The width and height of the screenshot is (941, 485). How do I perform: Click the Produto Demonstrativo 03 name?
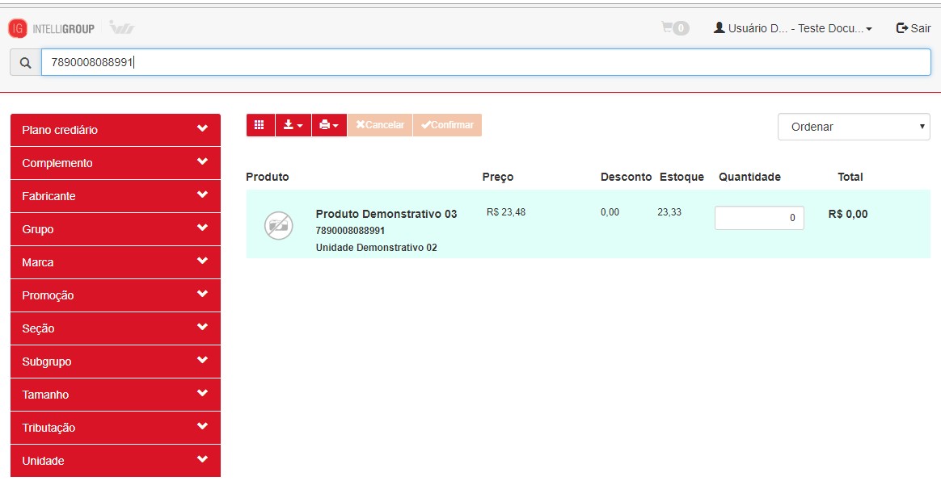(x=386, y=214)
